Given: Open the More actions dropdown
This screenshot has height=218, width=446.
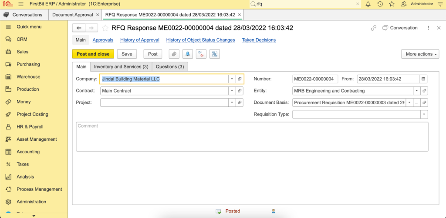Looking at the screenshot, I should [420, 54].
